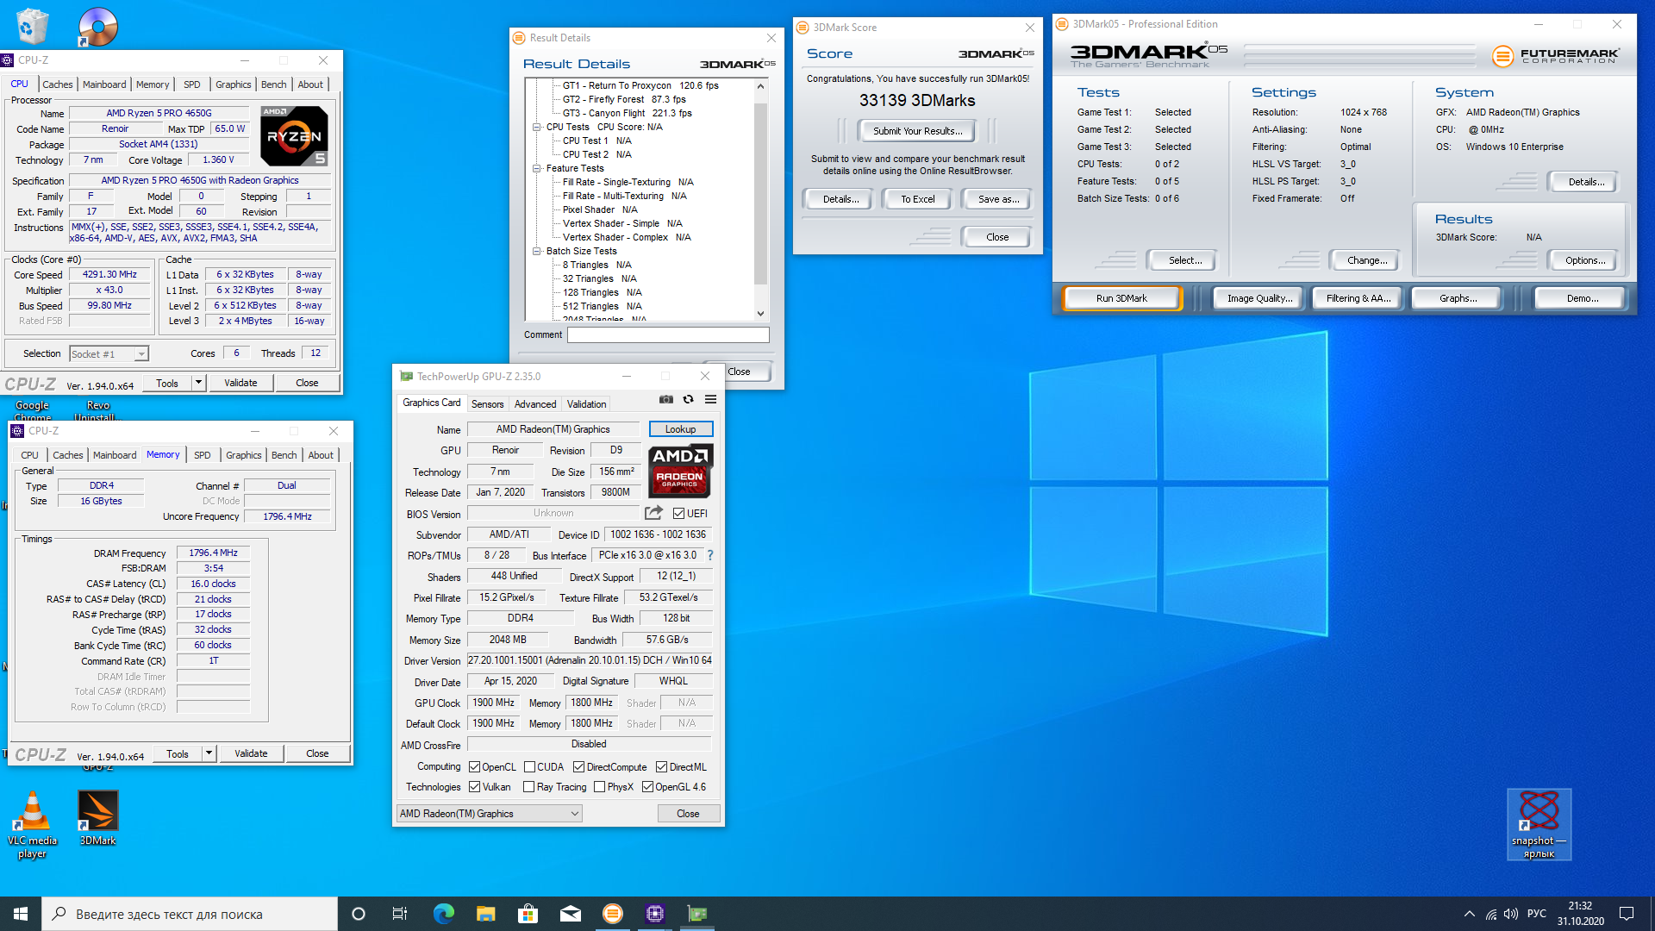Image resolution: width=1655 pixels, height=931 pixels.
Task: Open the Recycle Bin desktop icon
Action: point(32,26)
